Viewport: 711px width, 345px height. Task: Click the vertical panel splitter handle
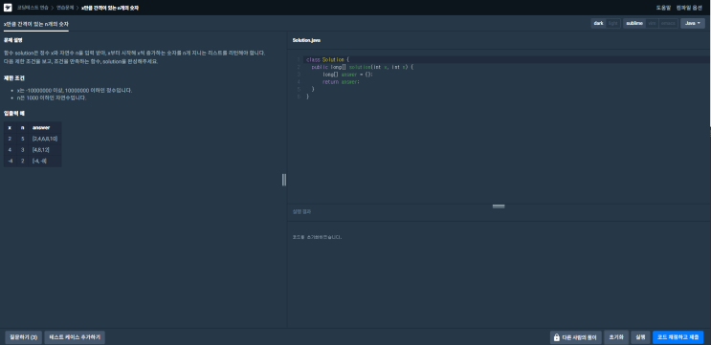284,180
